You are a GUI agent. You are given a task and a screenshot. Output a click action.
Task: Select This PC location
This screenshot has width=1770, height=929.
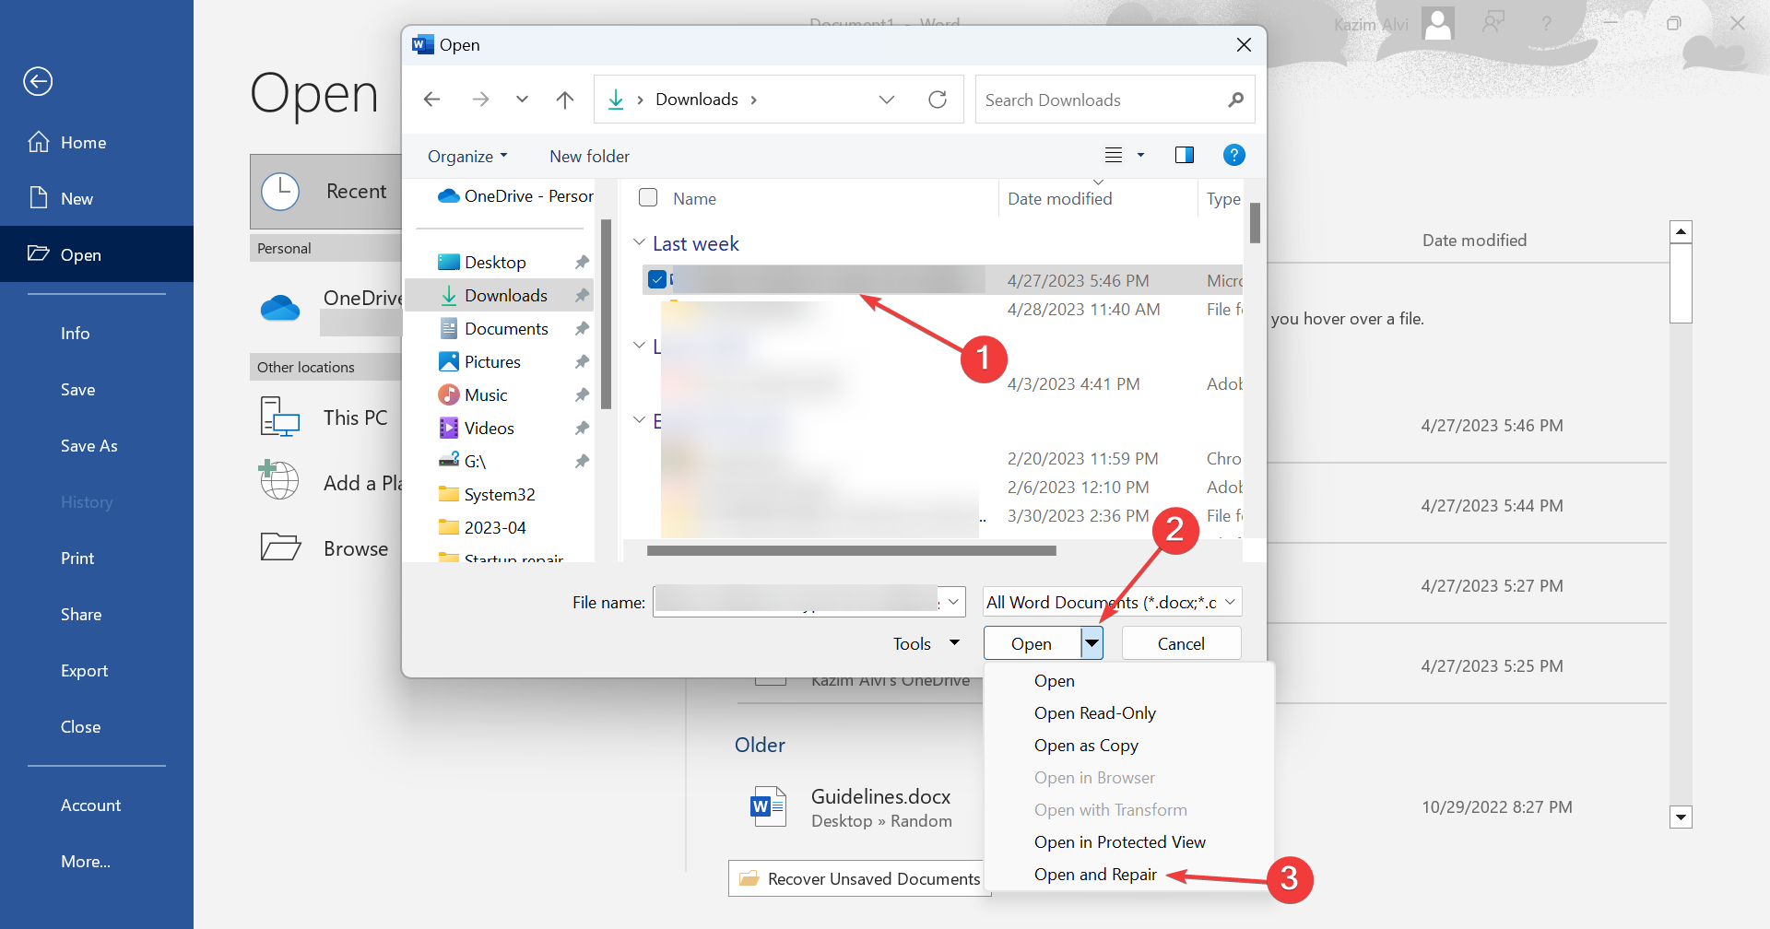pyautogui.click(x=324, y=417)
